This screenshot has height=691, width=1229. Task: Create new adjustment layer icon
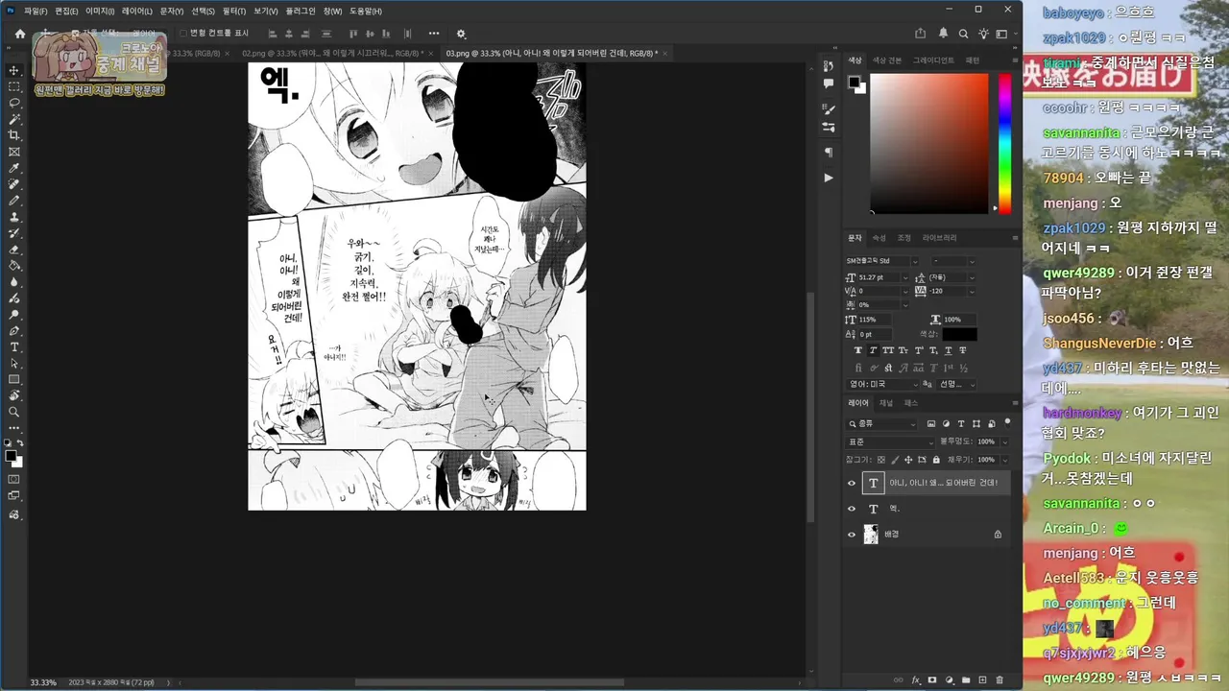[x=950, y=680]
